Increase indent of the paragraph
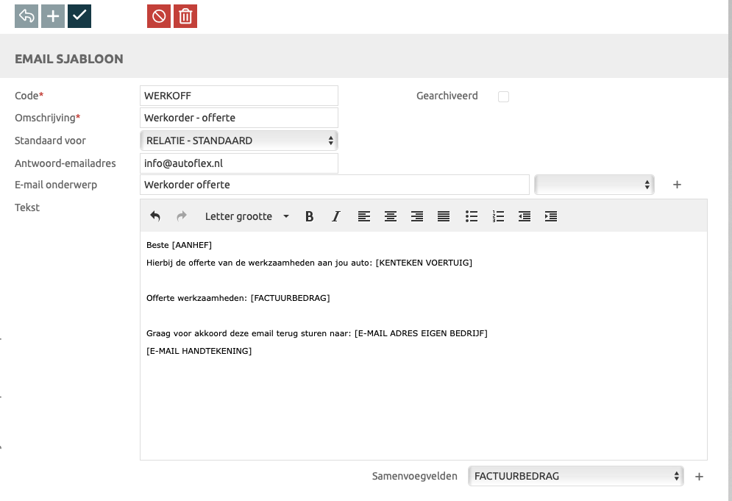The image size is (732, 501). (551, 216)
